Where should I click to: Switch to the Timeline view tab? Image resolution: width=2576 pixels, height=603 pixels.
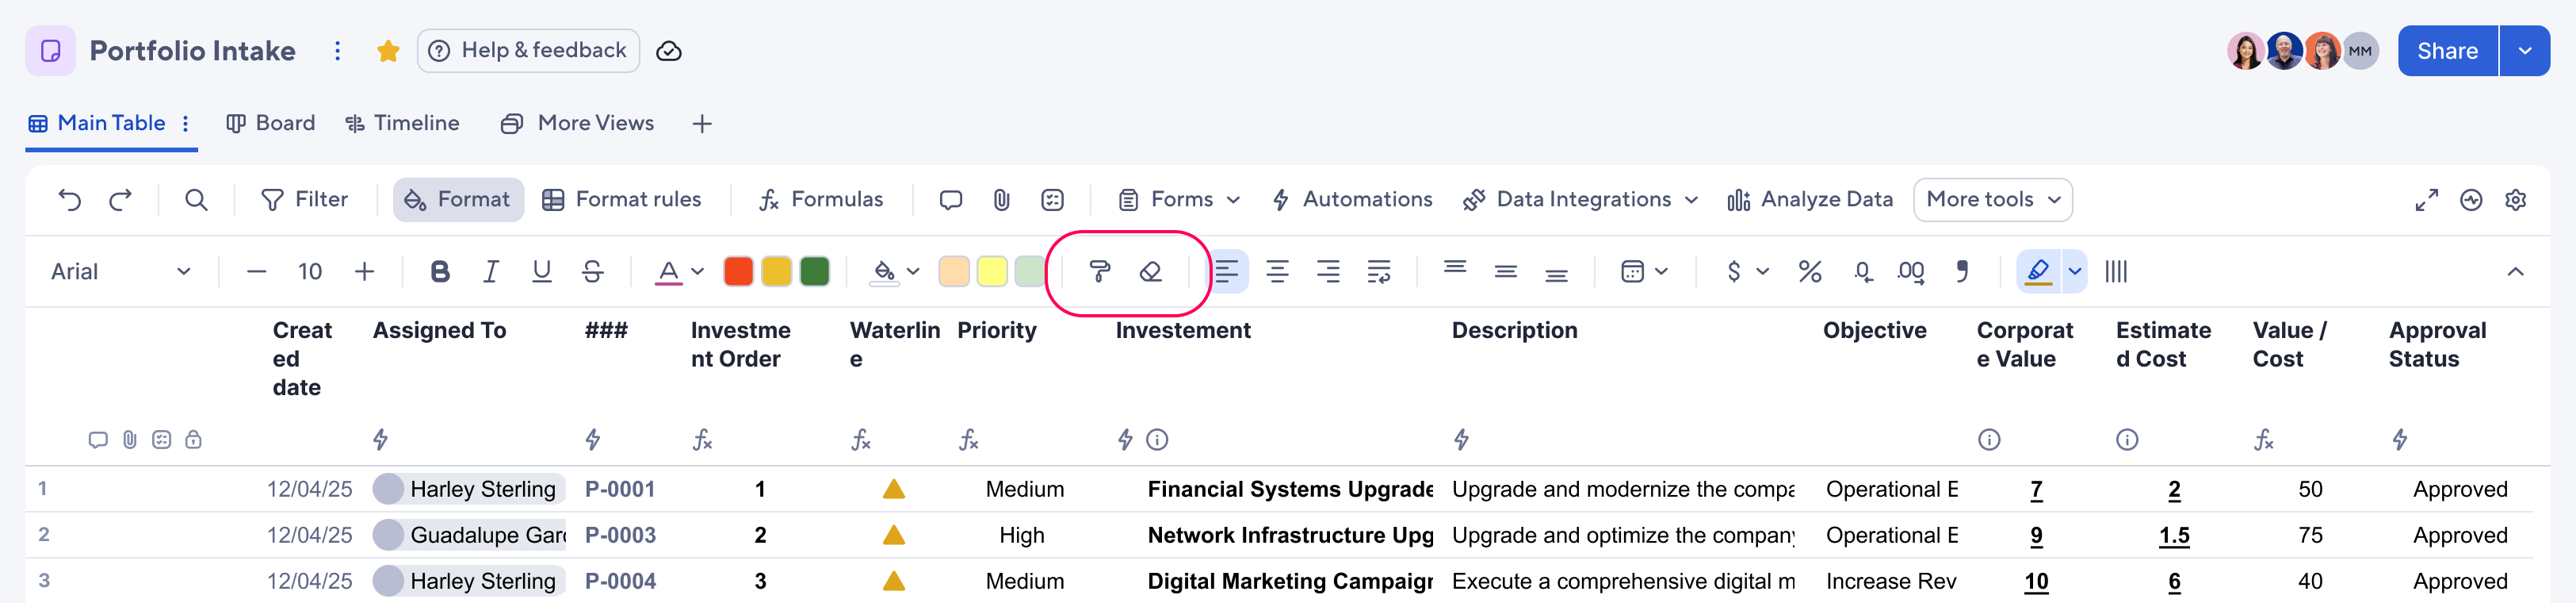[x=402, y=122]
